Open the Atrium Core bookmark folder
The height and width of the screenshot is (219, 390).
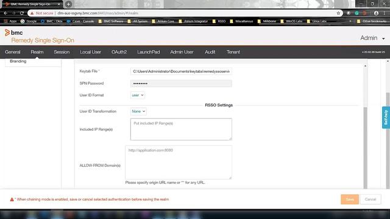(163, 21)
